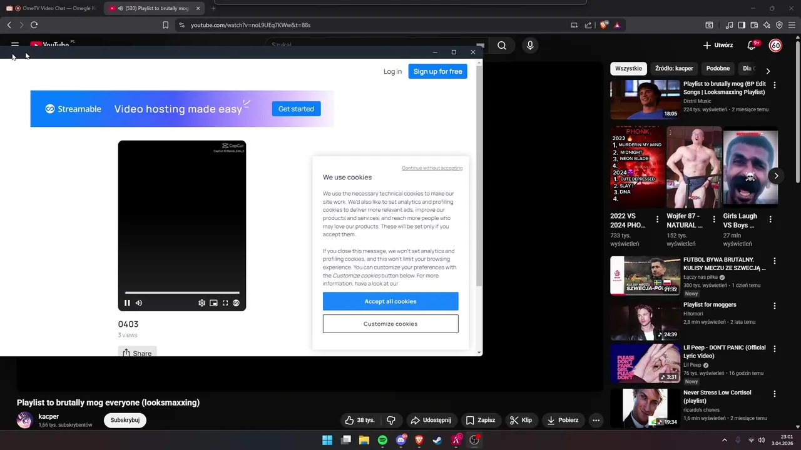The height and width of the screenshot is (450, 801).
Task: Mute the Streamable video volume icon
Action: (x=139, y=303)
